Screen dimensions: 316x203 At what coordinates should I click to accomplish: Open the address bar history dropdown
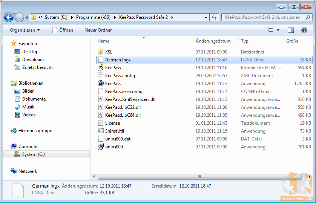tap(206, 17)
